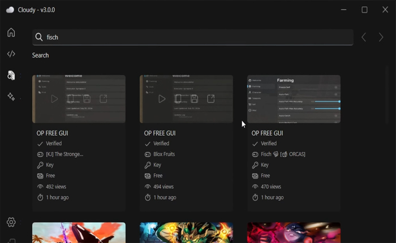Open the Home page in the sidebar

coord(11,32)
